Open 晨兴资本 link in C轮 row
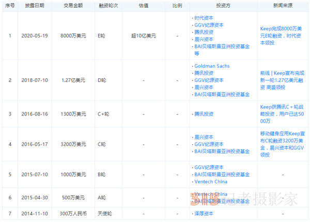 [204, 137]
